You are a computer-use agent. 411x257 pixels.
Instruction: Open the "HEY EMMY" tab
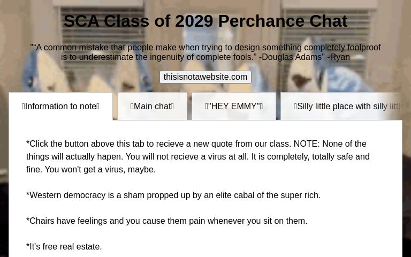pos(234,106)
